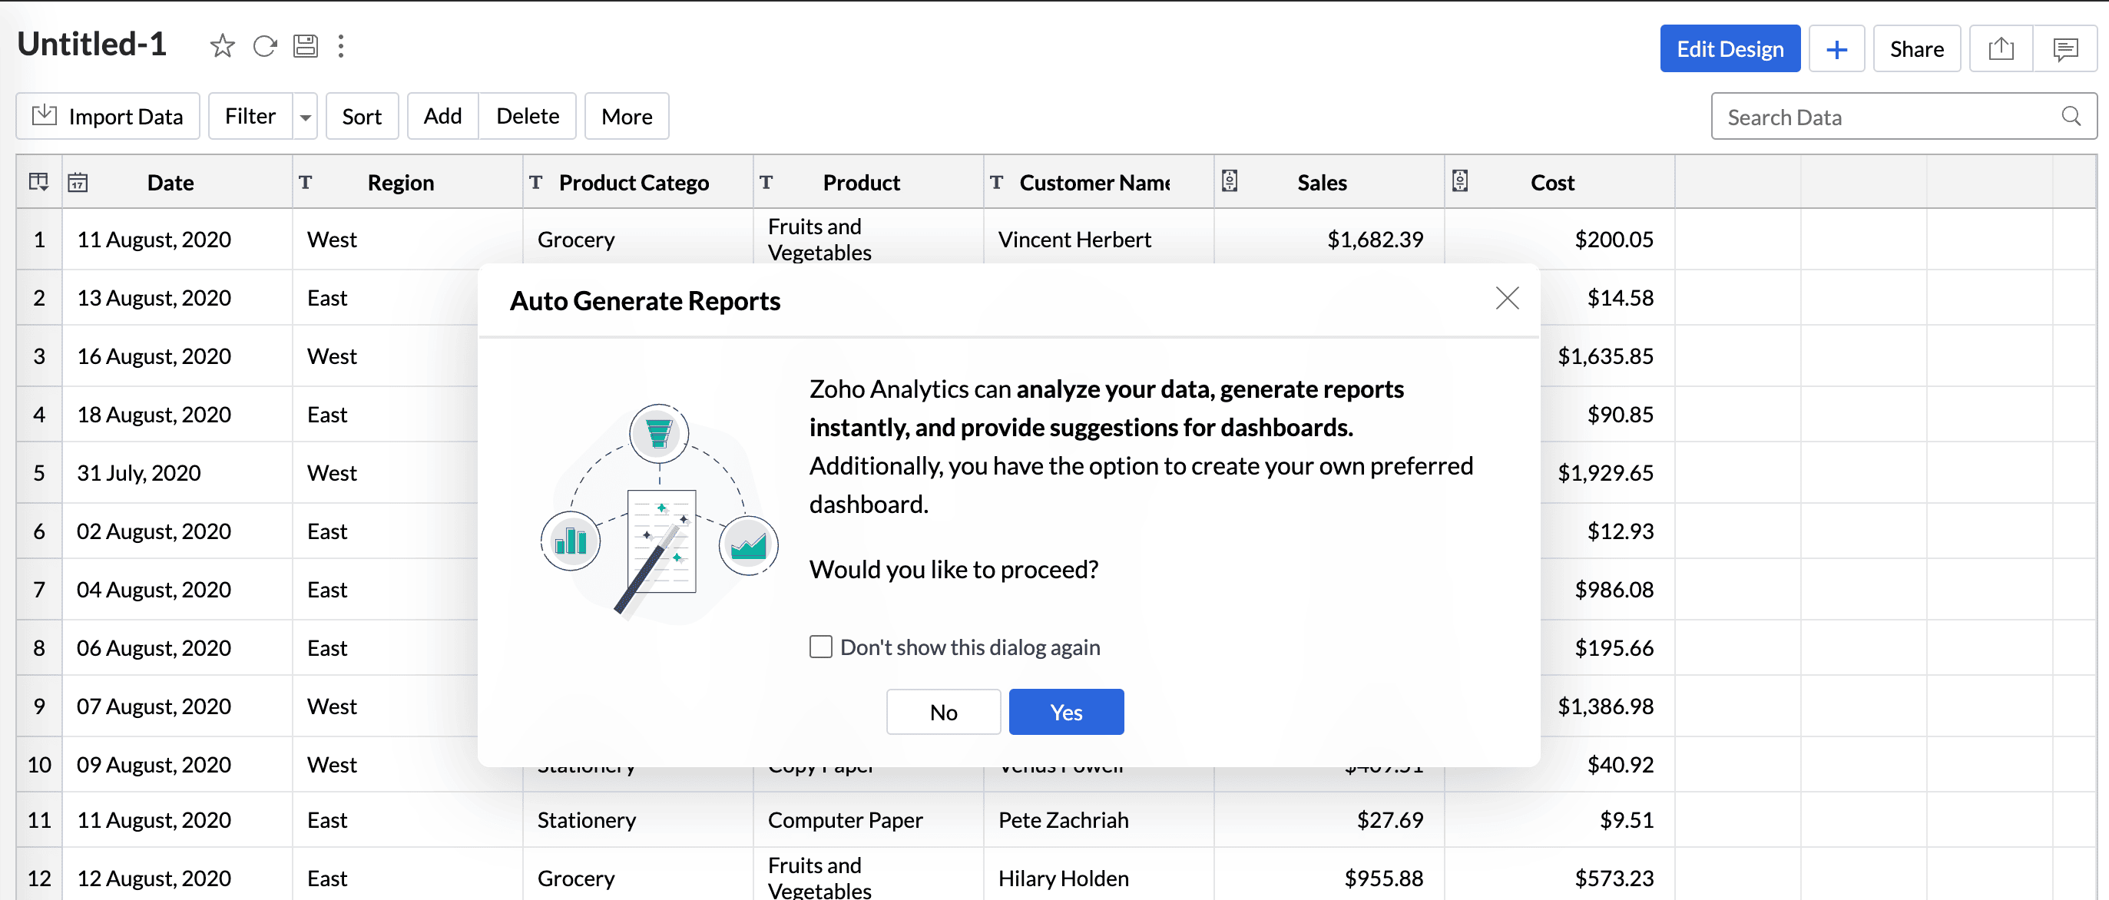Click the Vincent Herbert cell
This screenshot has height=900, width=2109.
(x=1099, y=239)
